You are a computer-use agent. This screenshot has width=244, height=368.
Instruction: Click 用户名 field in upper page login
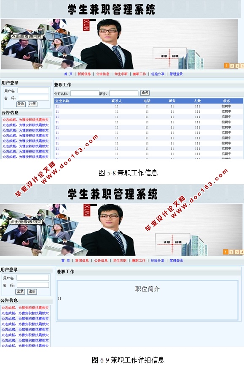(33, 90)
